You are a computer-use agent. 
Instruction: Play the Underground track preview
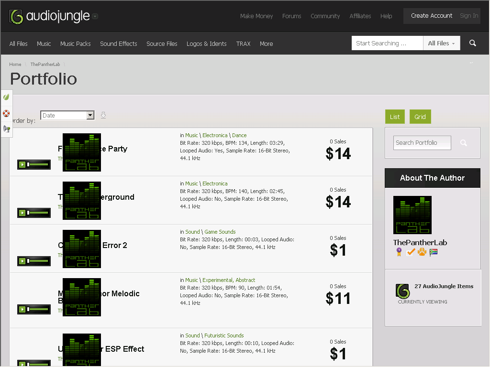click(22, 213)
